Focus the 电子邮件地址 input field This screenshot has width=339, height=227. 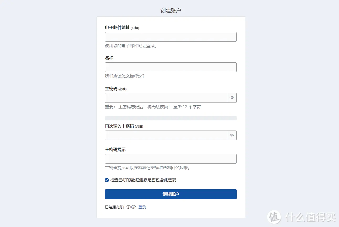point(171,37)
